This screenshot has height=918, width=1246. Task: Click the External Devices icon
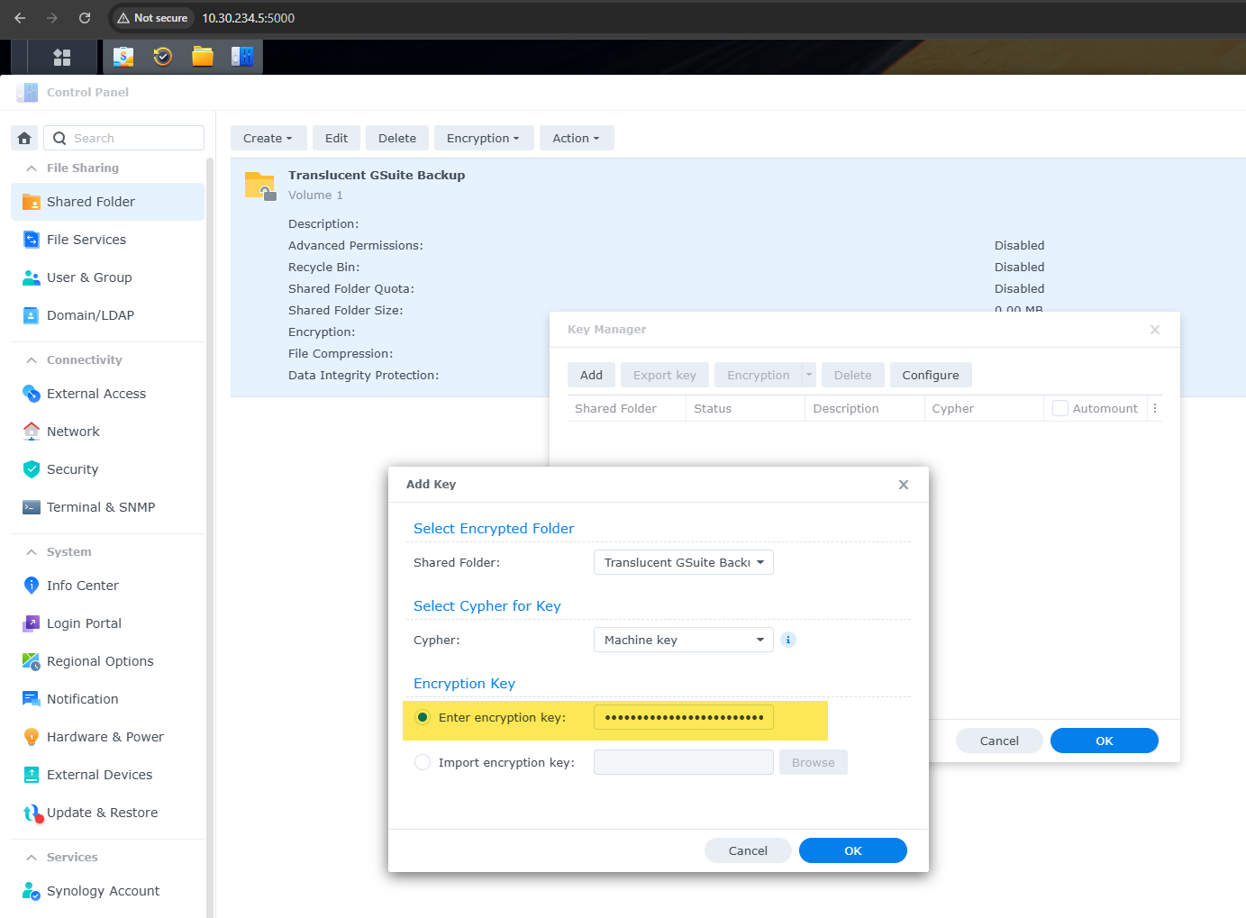pyautogui.click(x=32, y=775)
